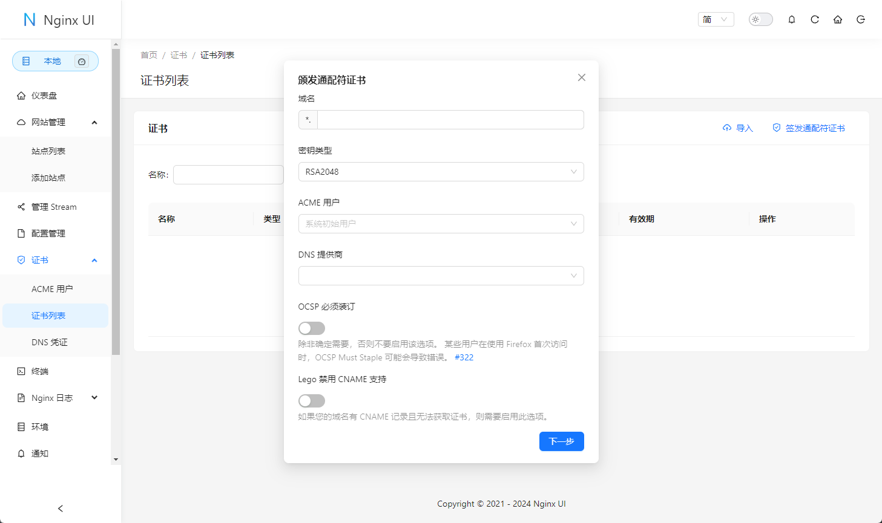Click the home icon in top bar

[x=838, y=19]
